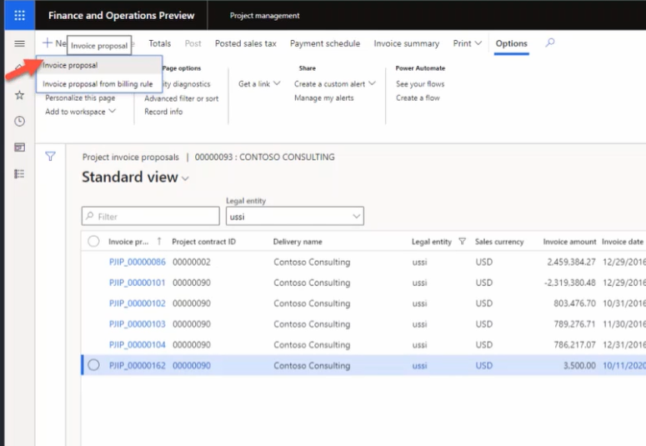Open invoice proposal PJIP_00000086
This screenshot has width=646, height=446.
pyautogui.click(x=138, y=262)
